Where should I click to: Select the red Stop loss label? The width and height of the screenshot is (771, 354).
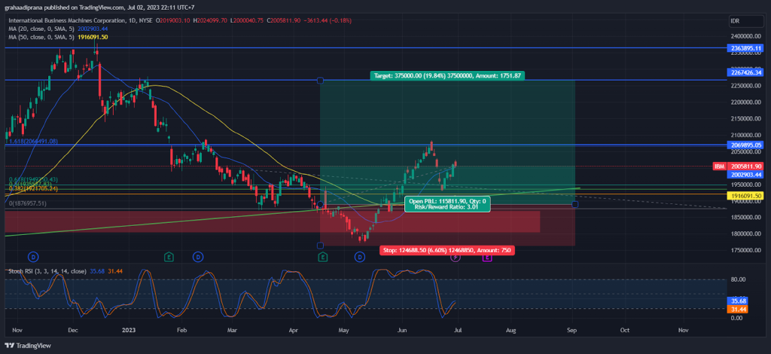coord(446,250)
